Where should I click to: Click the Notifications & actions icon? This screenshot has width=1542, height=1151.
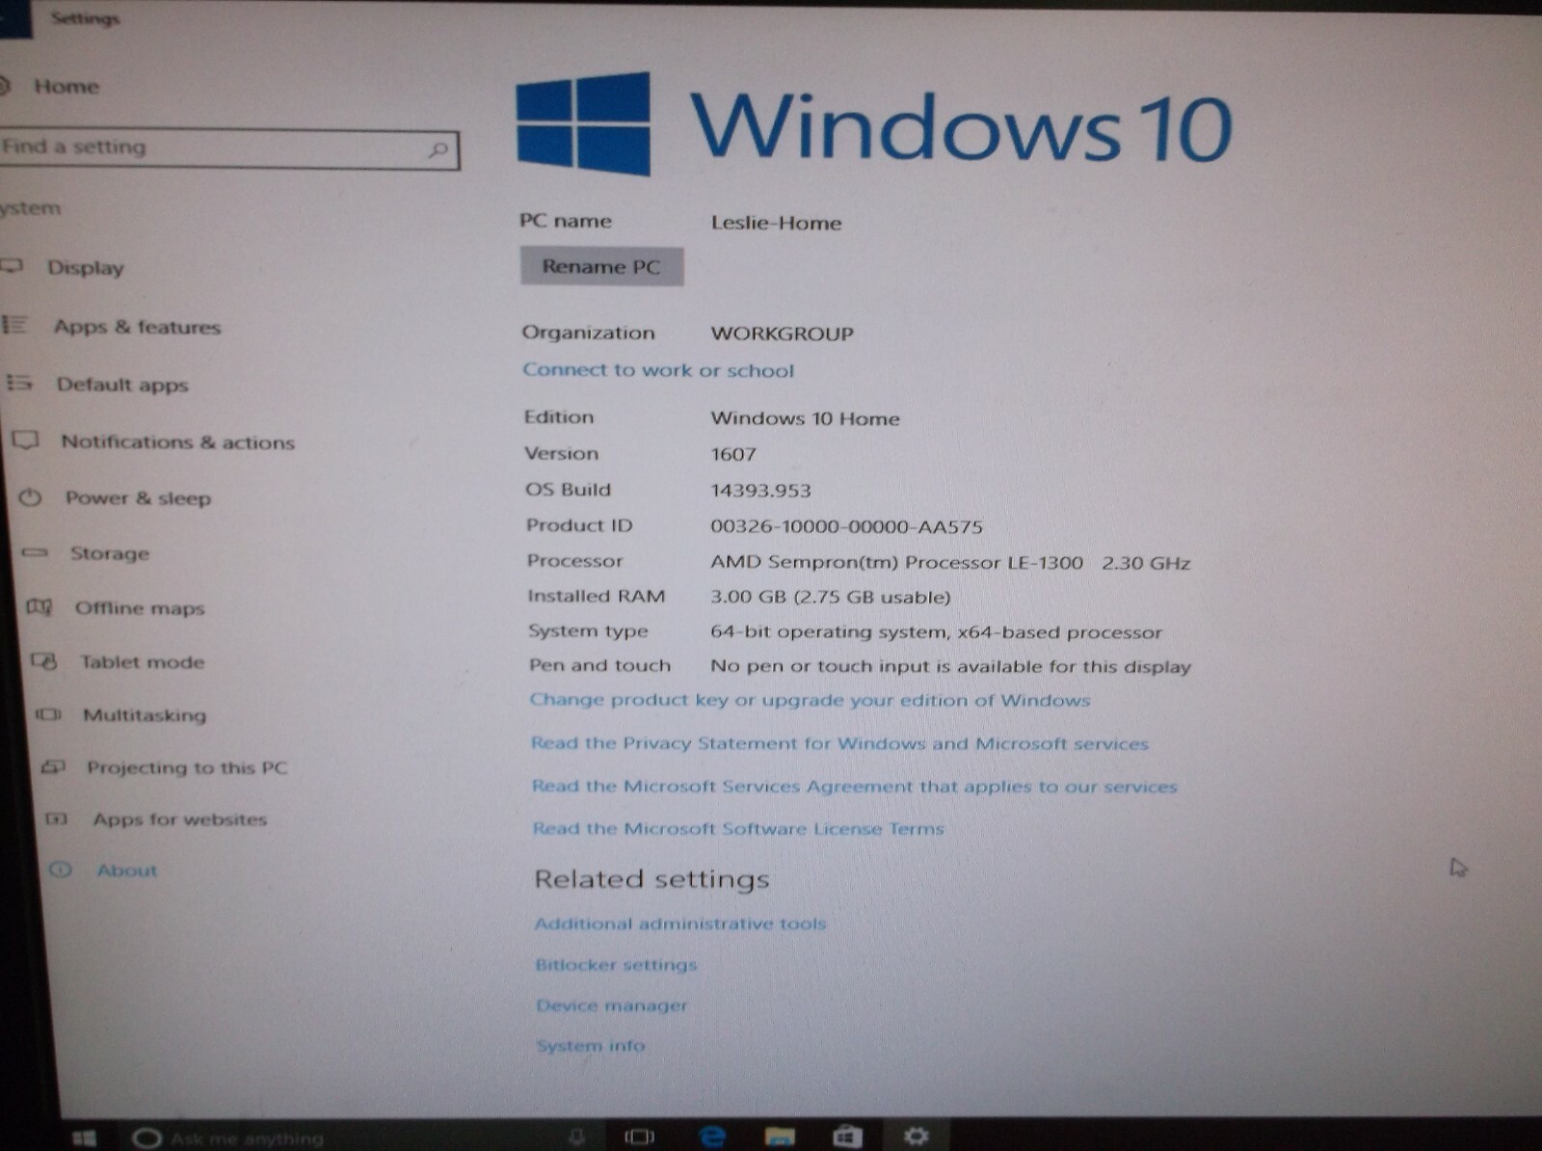coord(25,441)
